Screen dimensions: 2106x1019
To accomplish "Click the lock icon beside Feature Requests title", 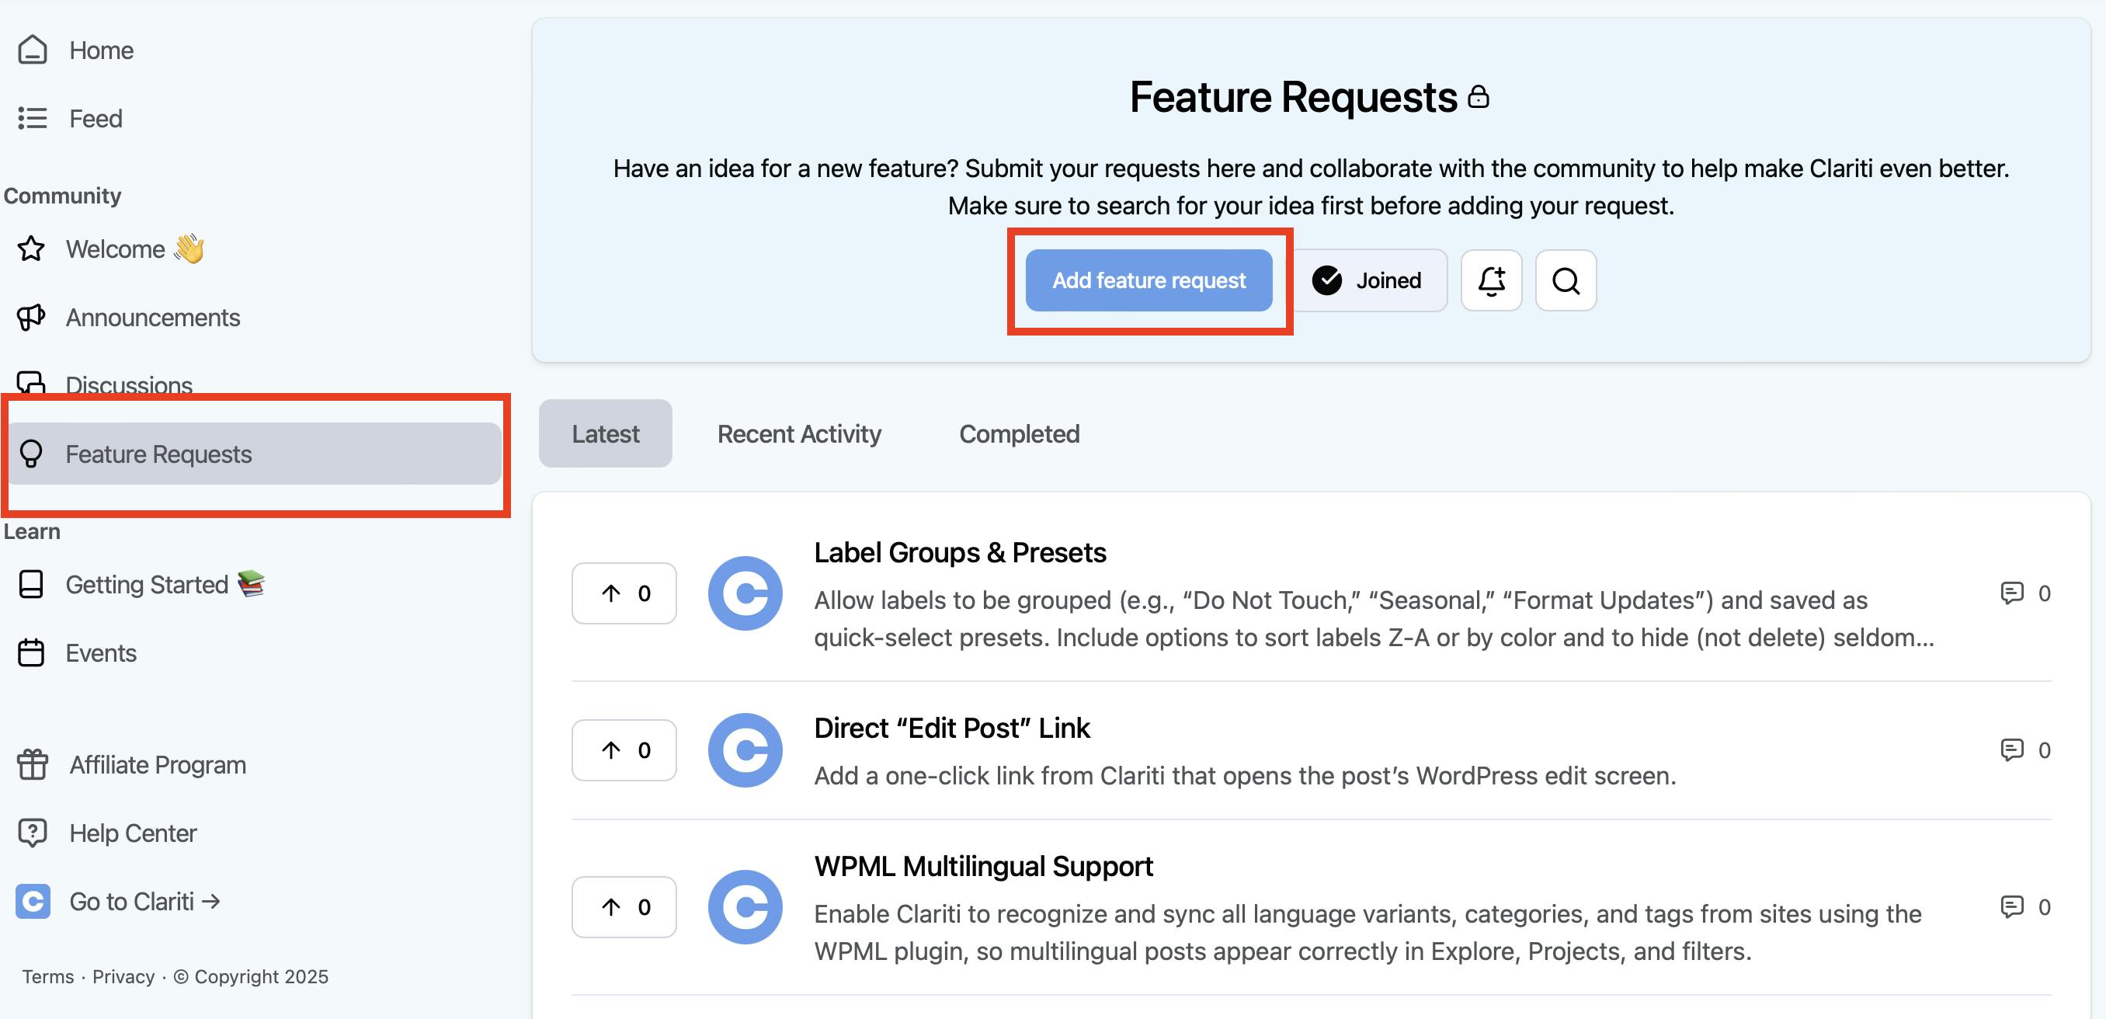I will click(x=1480, y=96).
